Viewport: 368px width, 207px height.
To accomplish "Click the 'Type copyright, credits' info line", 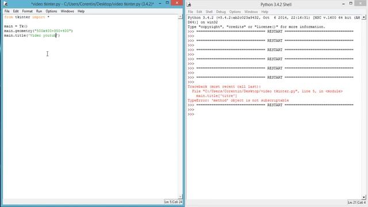I will (256, 27).
